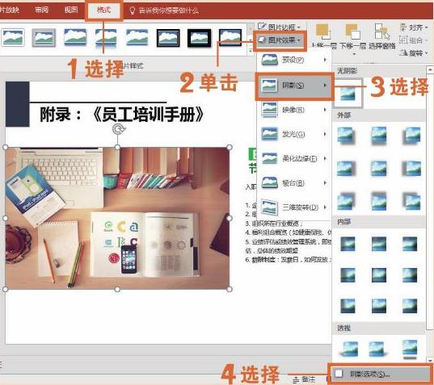Screen dimensions: 434x385
Task: Apply the first perspective shadow preset
Action: [x=349, y=349]
